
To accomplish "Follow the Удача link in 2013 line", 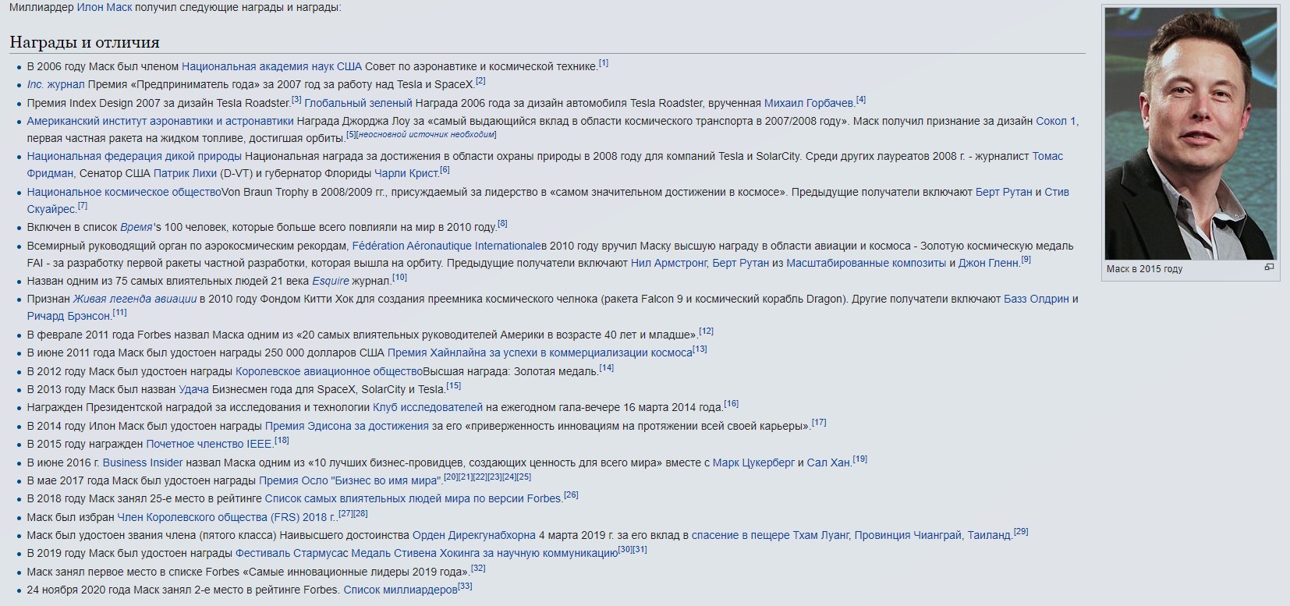I will click(193, 389).
